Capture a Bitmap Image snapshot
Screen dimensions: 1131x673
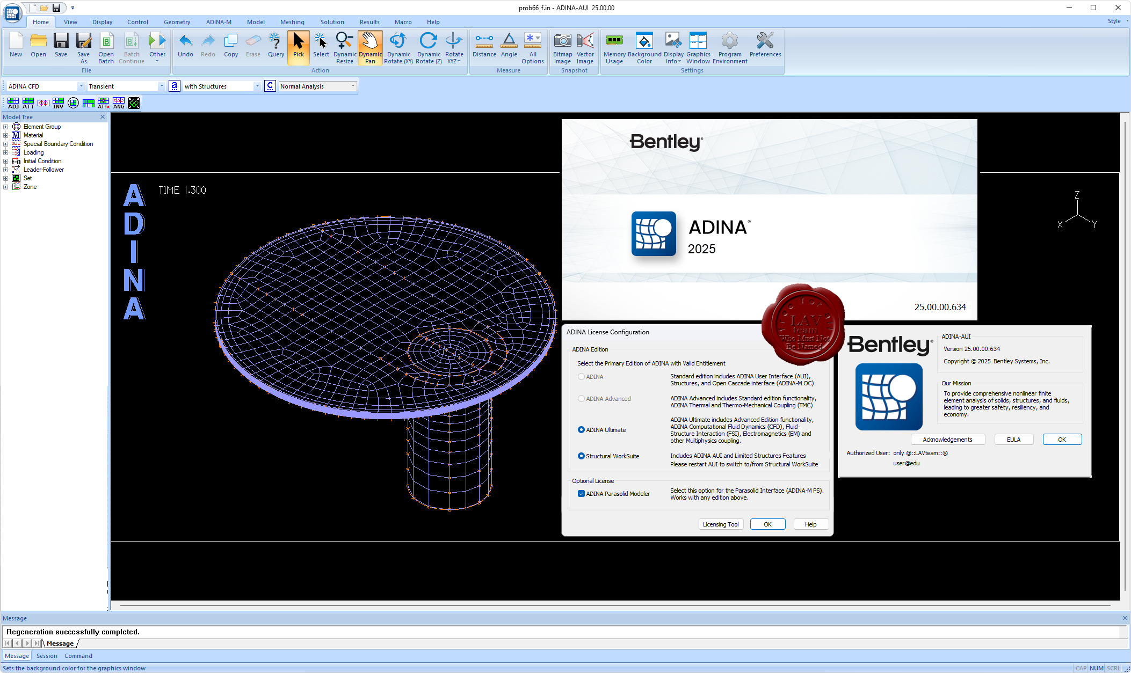(562, 48)
